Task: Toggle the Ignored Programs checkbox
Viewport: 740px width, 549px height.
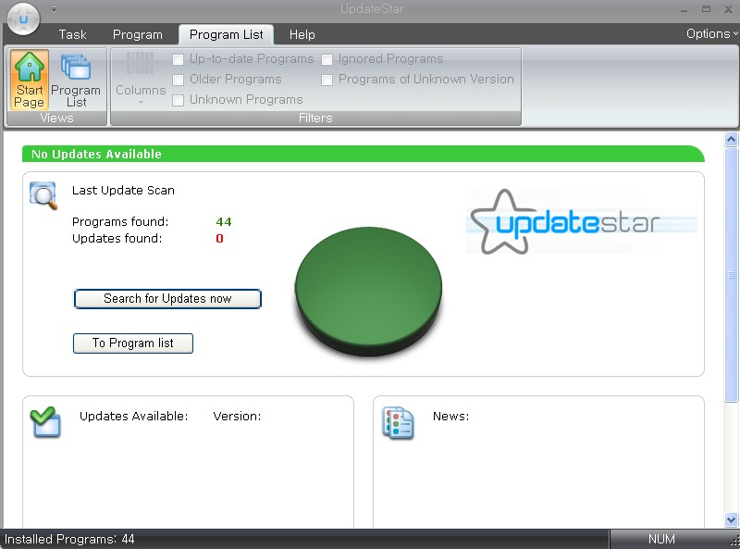Action: [327, 59]
